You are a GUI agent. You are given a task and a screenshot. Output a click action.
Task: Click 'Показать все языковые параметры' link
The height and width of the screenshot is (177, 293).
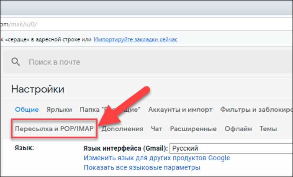142,167
